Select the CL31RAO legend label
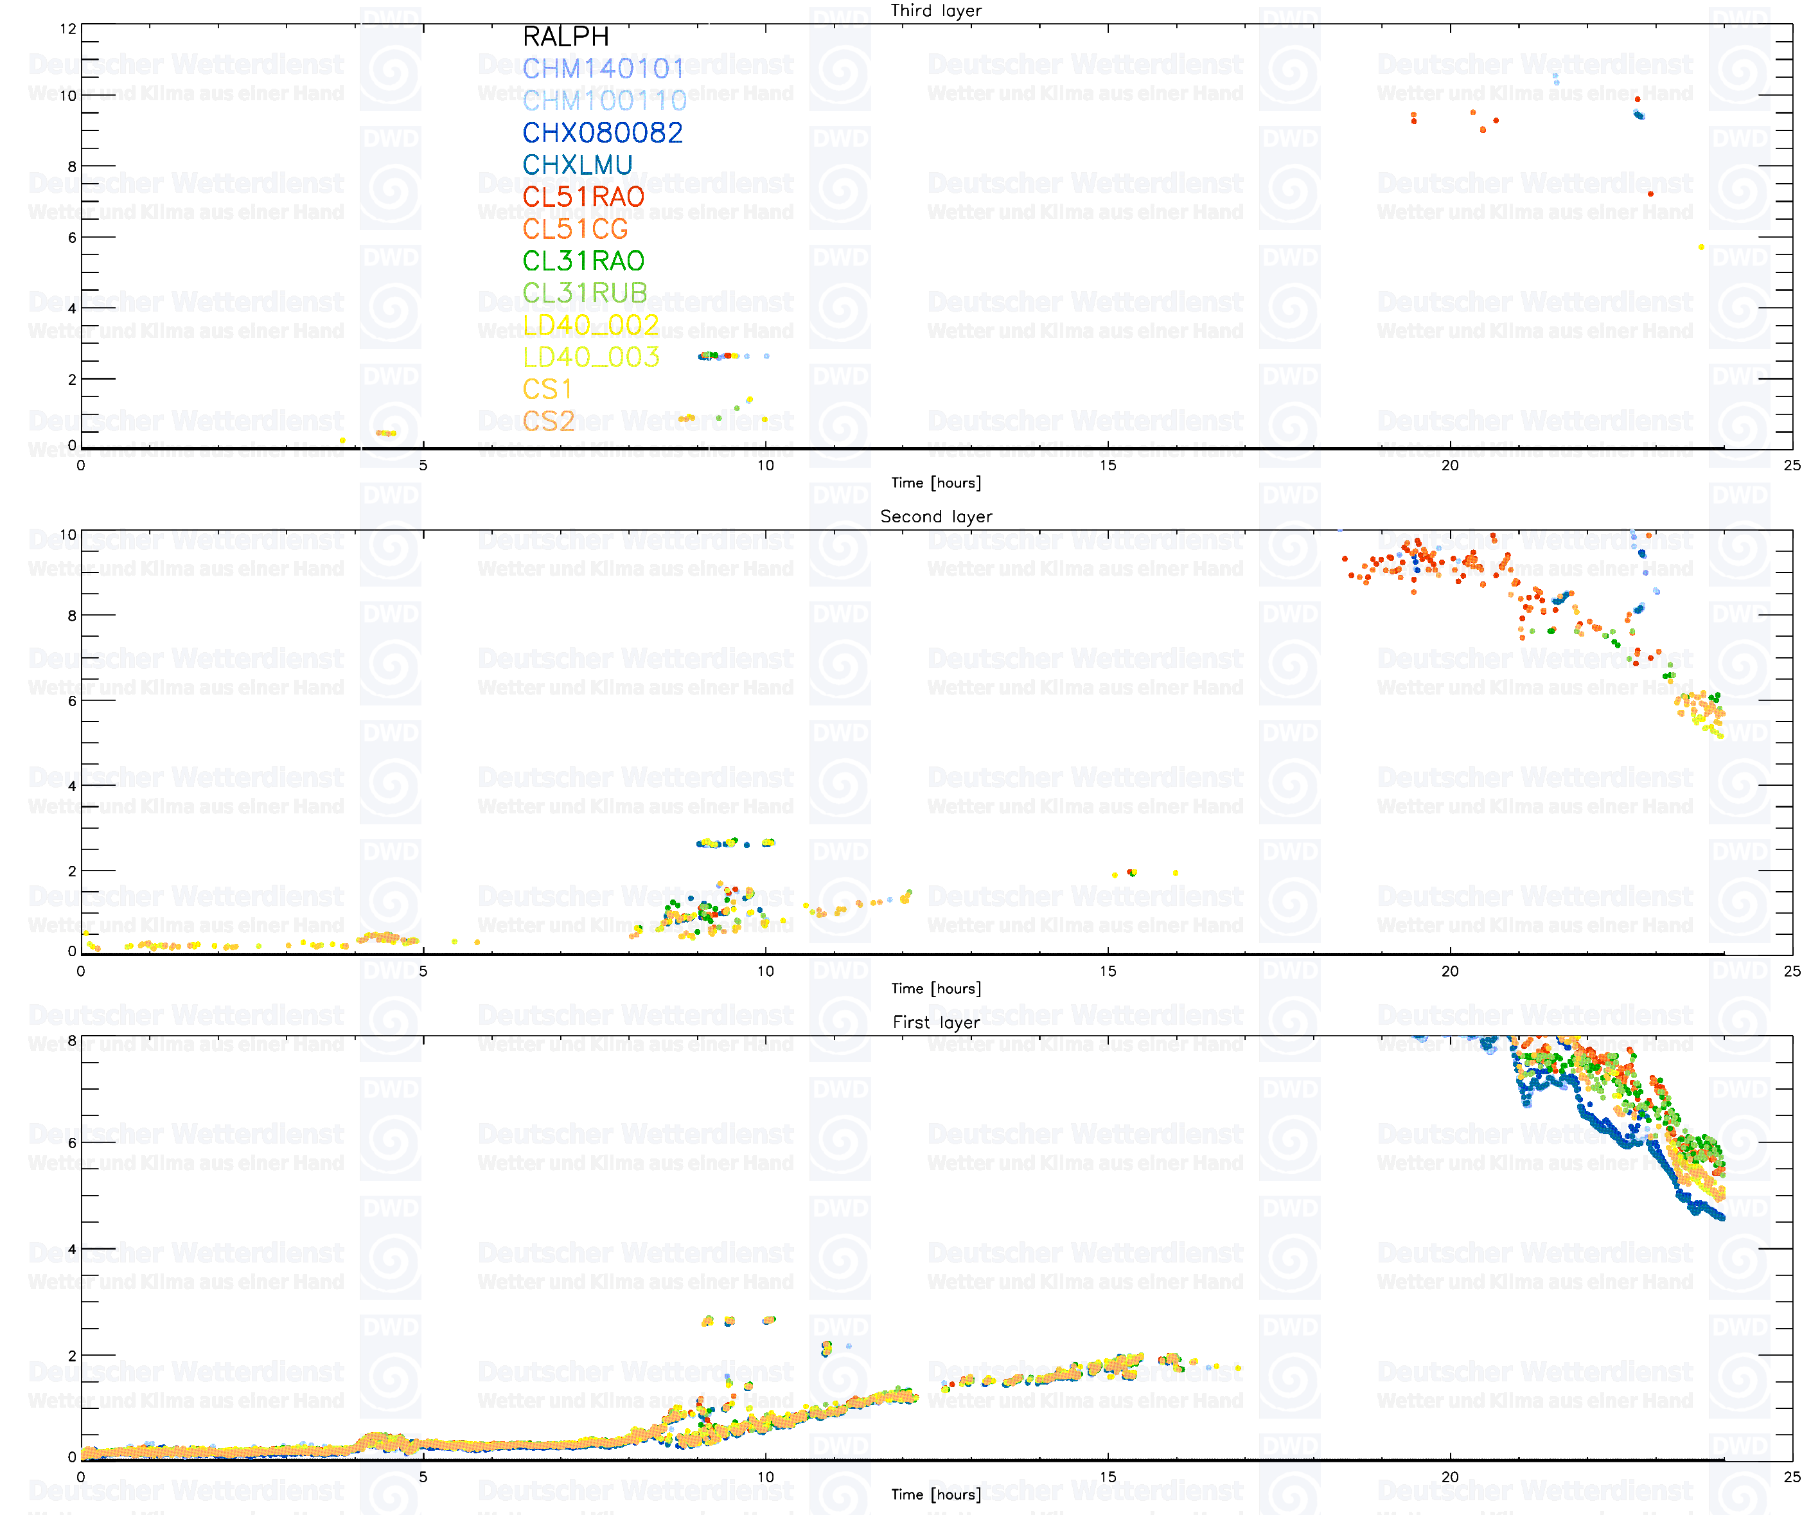 tap(583, 261)
